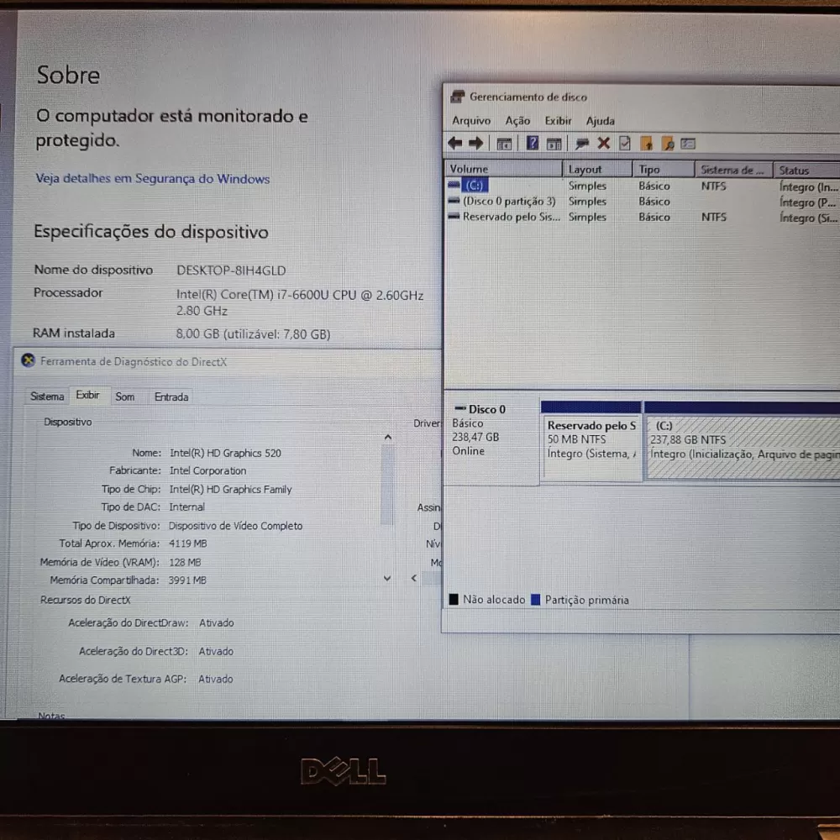
Task: Click the device name DESKTOP-8IH4GLD
Action: pyautogui.click(x=231, y=270)
